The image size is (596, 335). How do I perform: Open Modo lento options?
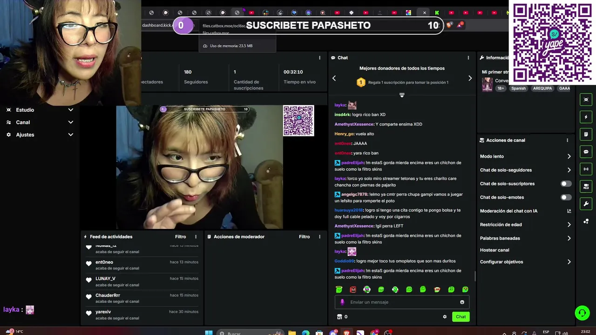[525, 156]
